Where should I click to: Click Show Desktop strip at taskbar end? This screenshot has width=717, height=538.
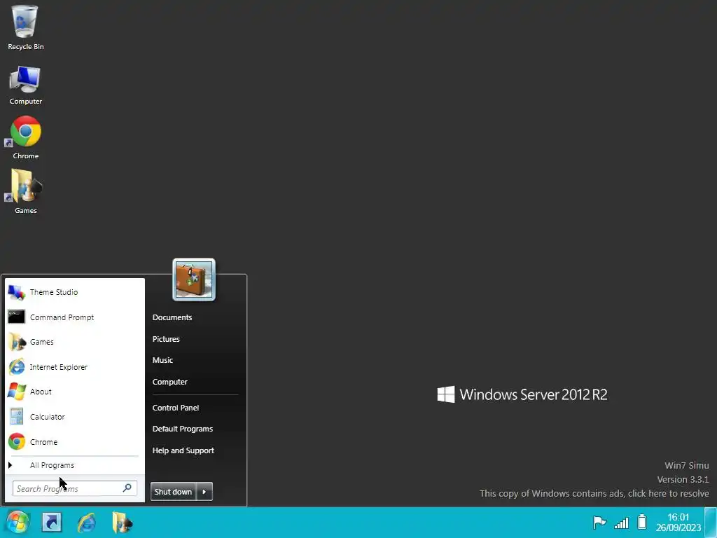tap(711, 522)
